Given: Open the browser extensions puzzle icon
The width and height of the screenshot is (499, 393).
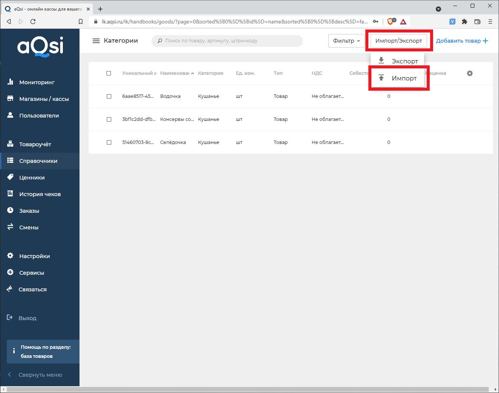Looking at the screenshot, I should click(465, 22).
